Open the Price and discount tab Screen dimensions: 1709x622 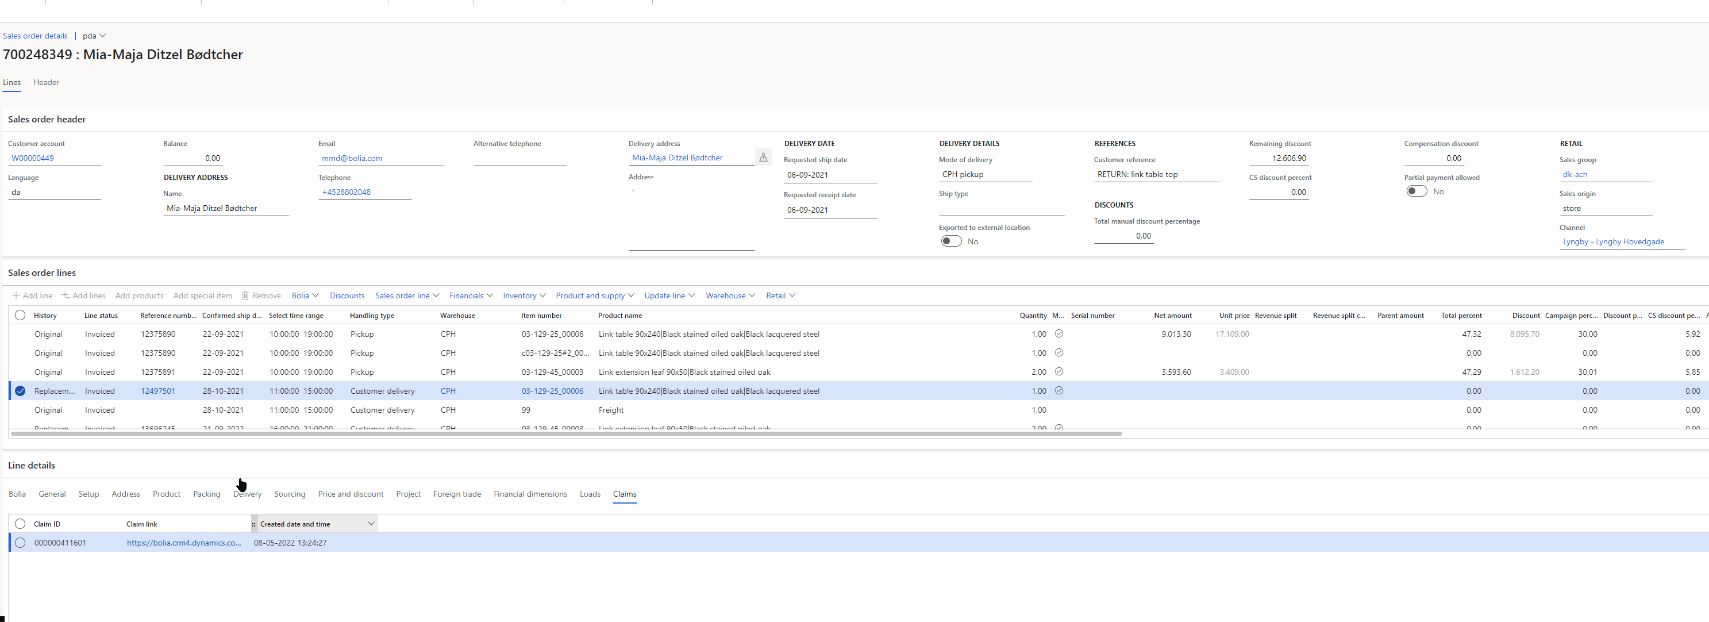pos(351,494)
